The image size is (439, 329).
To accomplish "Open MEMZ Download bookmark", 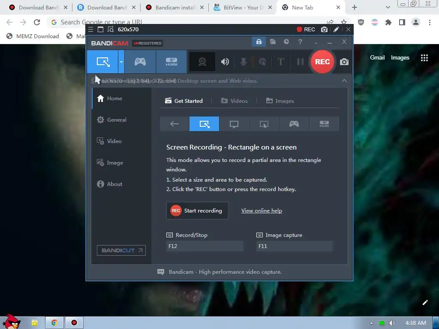I will pyautogui.click(x=33, y=36).
